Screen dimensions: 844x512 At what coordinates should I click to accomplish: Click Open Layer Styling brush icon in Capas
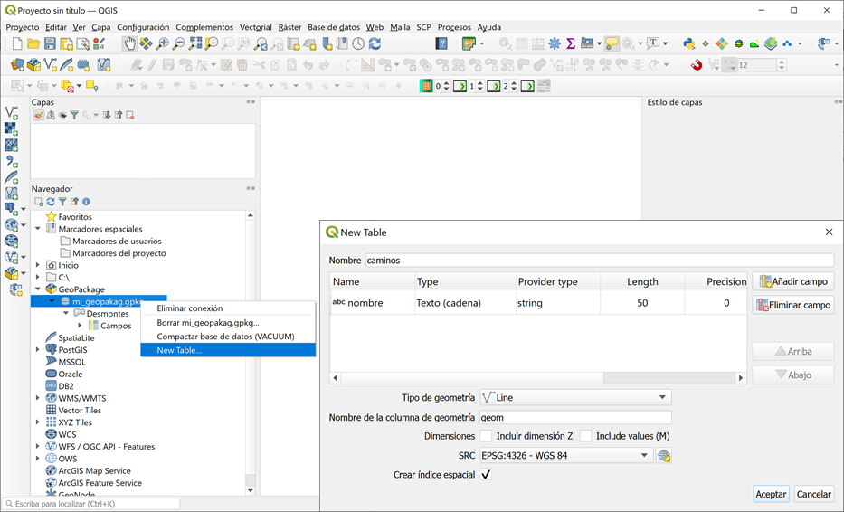pyautogui.click(x=38, y=115)
